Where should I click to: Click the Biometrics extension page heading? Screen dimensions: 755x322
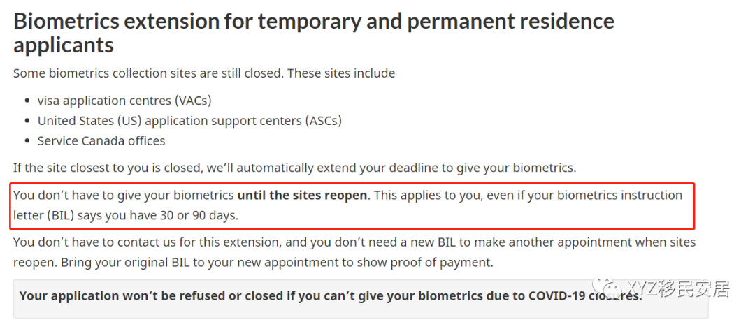(314, 34)
